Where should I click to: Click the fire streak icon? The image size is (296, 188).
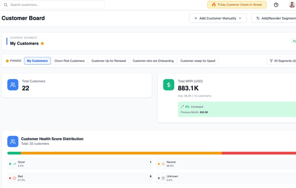[x=214, y=5]
